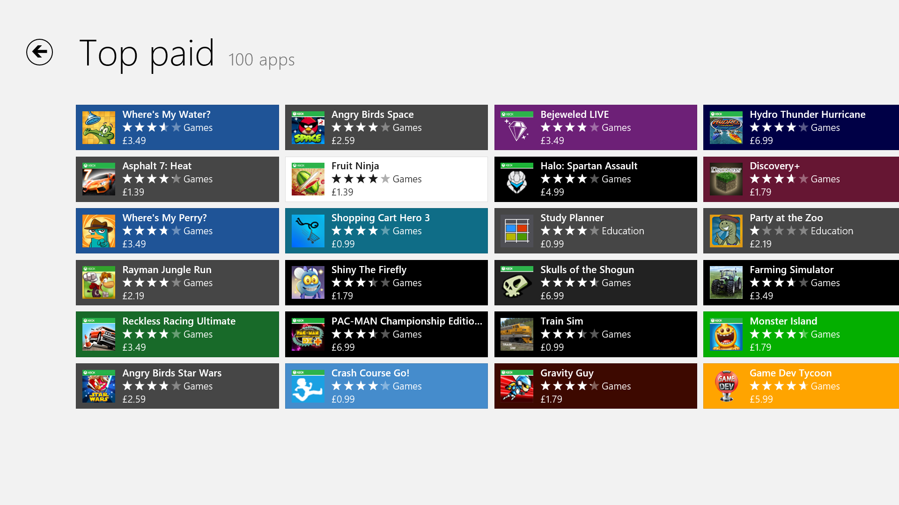Open the Fruit Ninja app icon
899x505 pixels.
click(x=308, y=179)
